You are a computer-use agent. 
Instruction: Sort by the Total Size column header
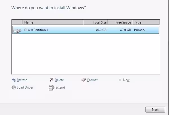pyautogui.click(x=95, y=22)
